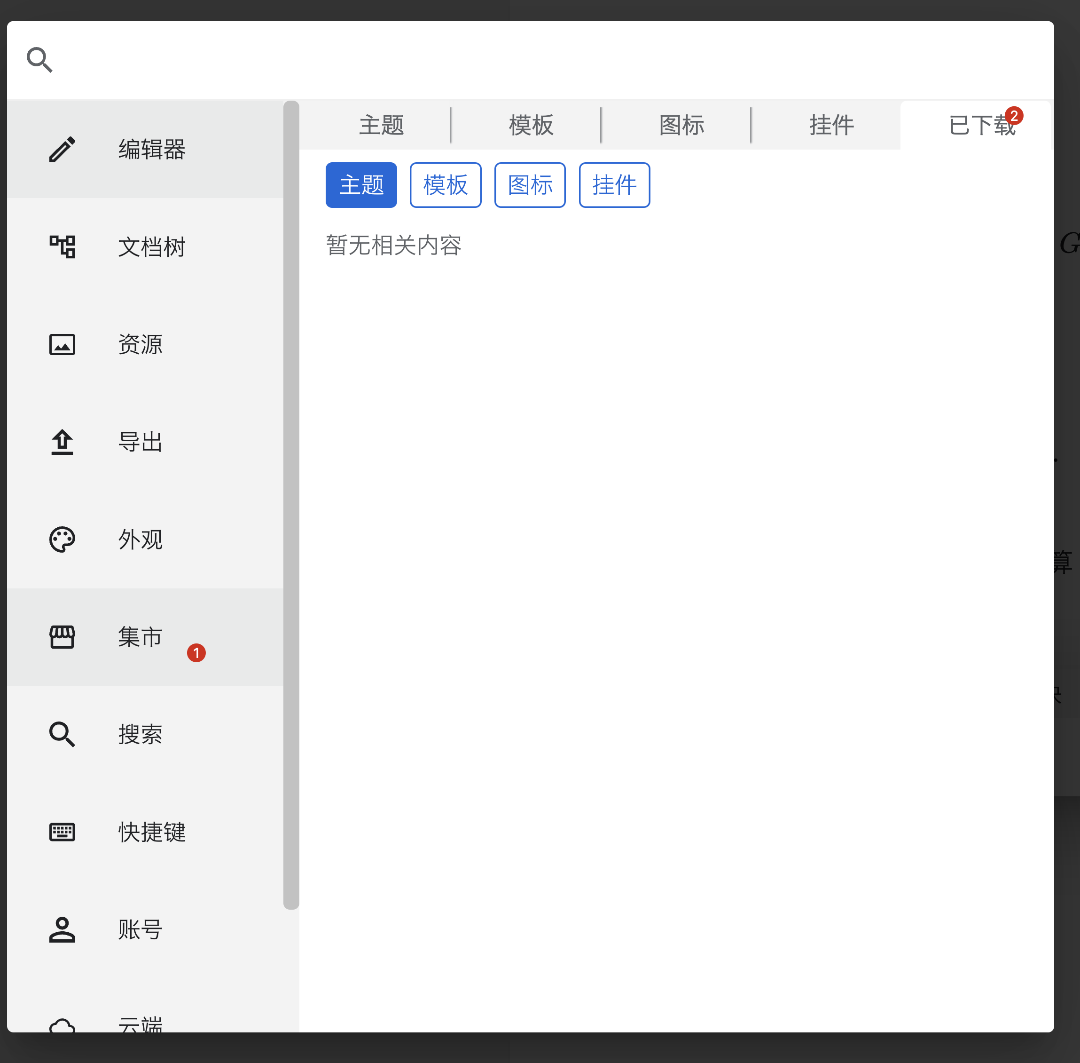Switch to the top 模板 tab
Screen dimensions: 1080x1063
click(531, 125)
